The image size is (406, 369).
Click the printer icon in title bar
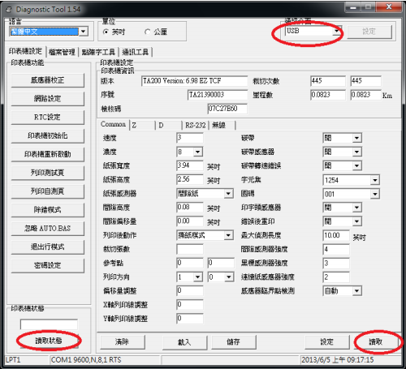9,10
